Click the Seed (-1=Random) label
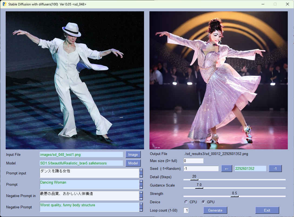 point(165,168)
